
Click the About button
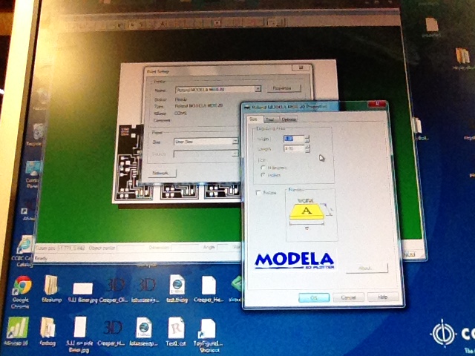tap(367, 268)
